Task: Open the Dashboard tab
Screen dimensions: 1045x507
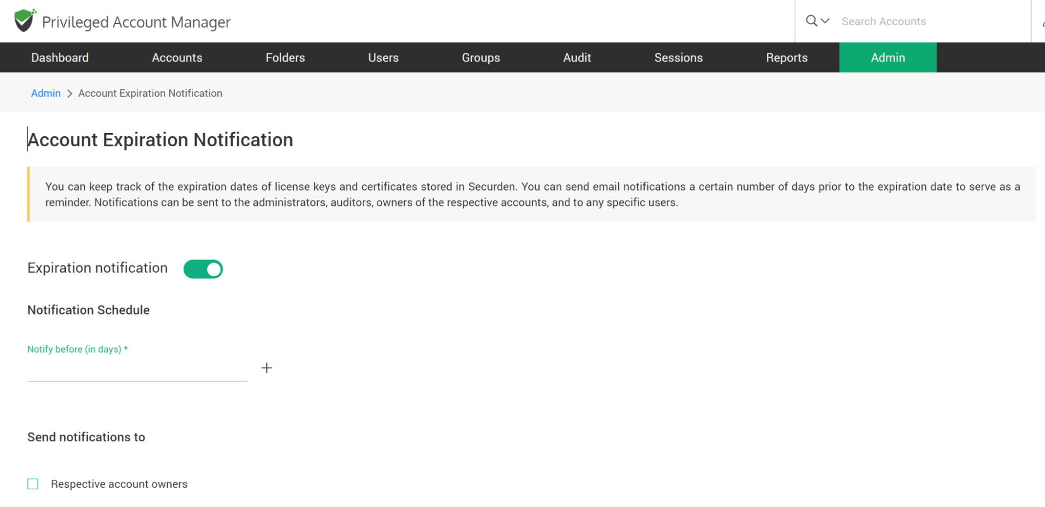Action: click(x=60, y=57)
